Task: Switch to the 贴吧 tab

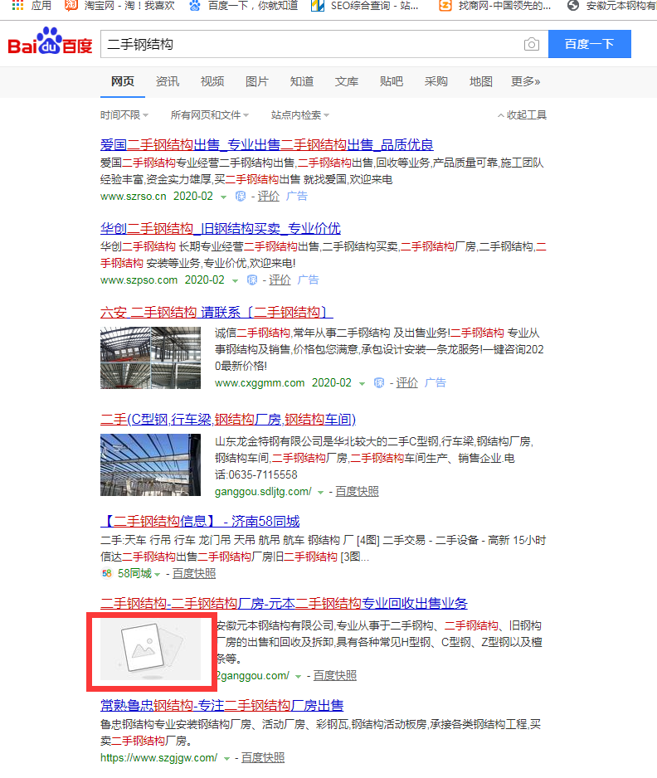Action: click(x=391, y=81)
